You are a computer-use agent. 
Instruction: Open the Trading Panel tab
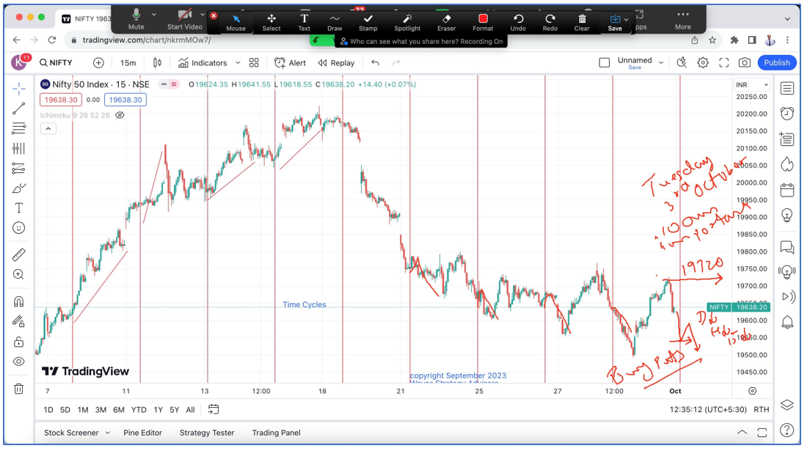pos(277,433)
